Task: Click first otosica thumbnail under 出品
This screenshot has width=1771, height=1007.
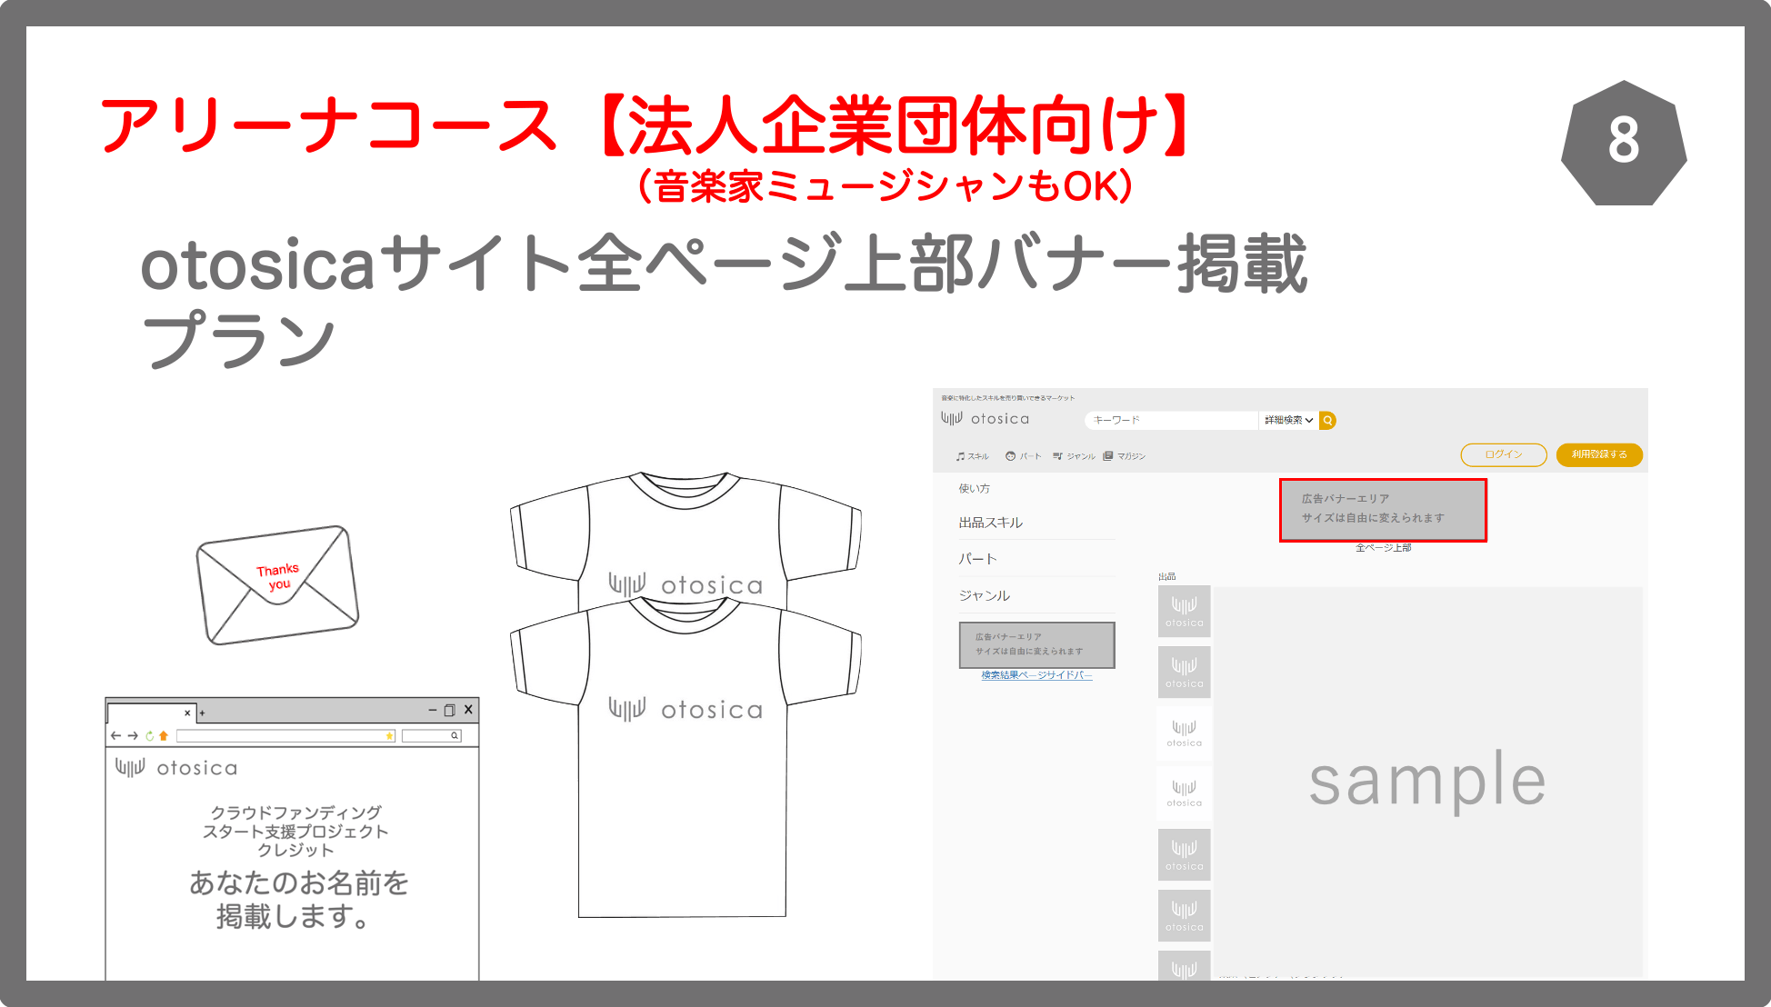Action: [1185, 611]
